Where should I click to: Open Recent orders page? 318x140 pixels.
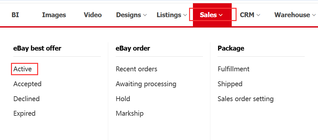click(136, 69)
